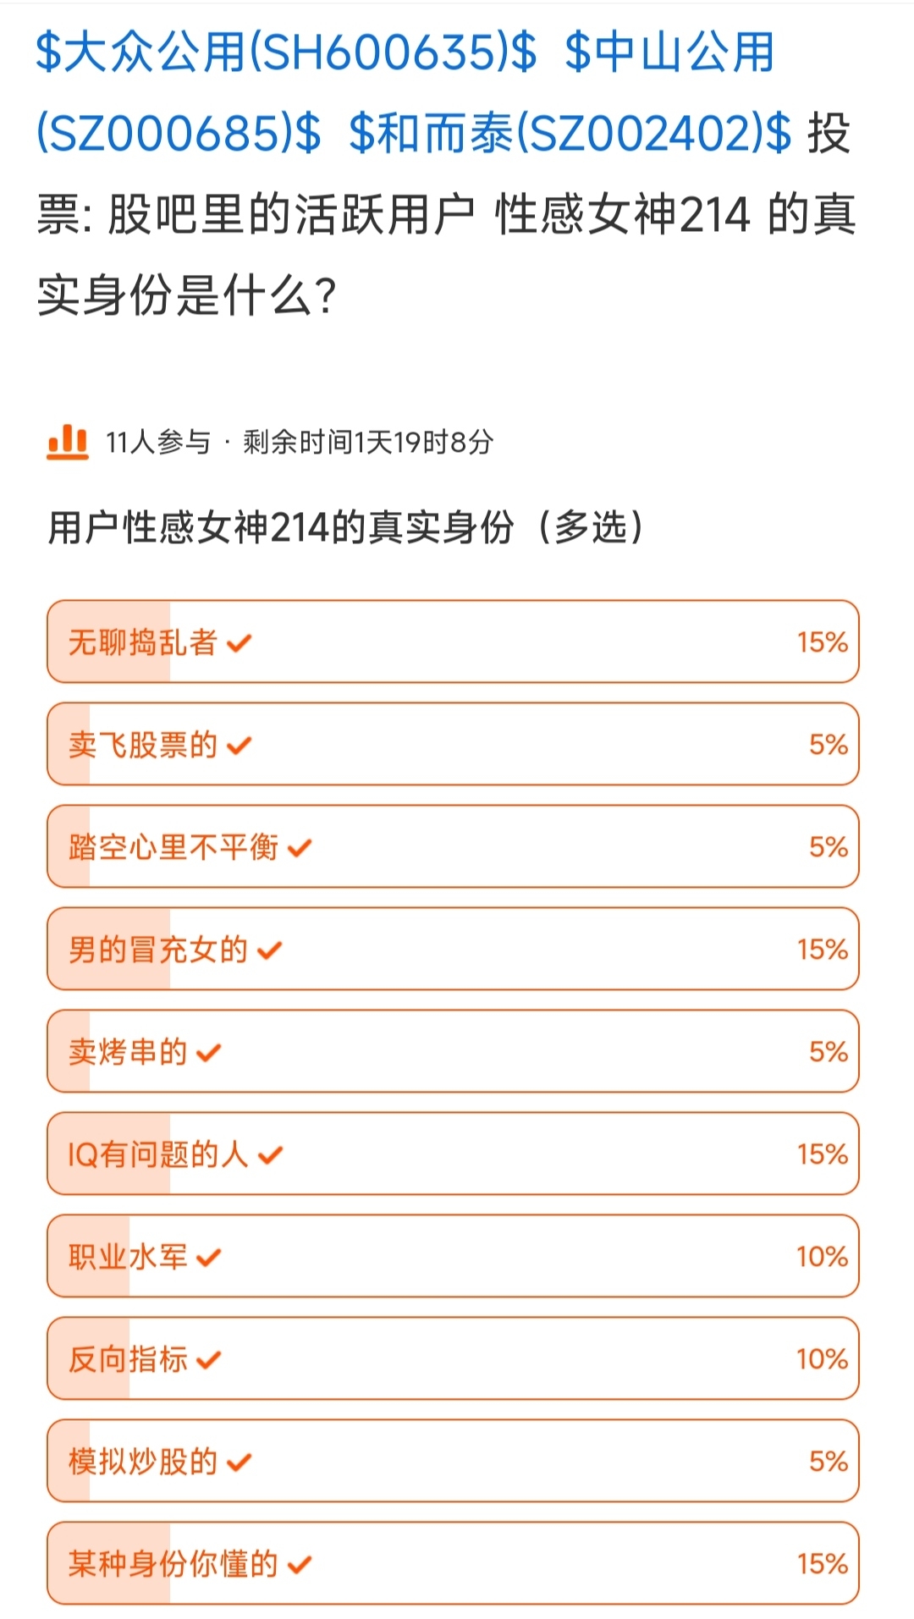Click the 15% result on 男的冒充女的

point(822,949)
